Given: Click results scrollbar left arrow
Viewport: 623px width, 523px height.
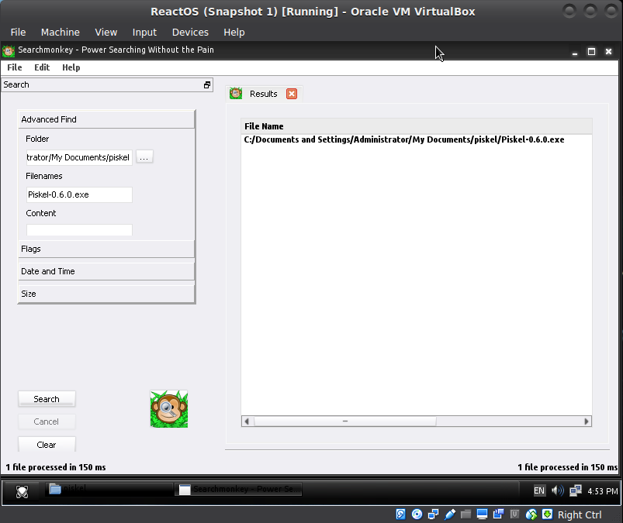Looking at the screenshot, I should pos(247,421).
